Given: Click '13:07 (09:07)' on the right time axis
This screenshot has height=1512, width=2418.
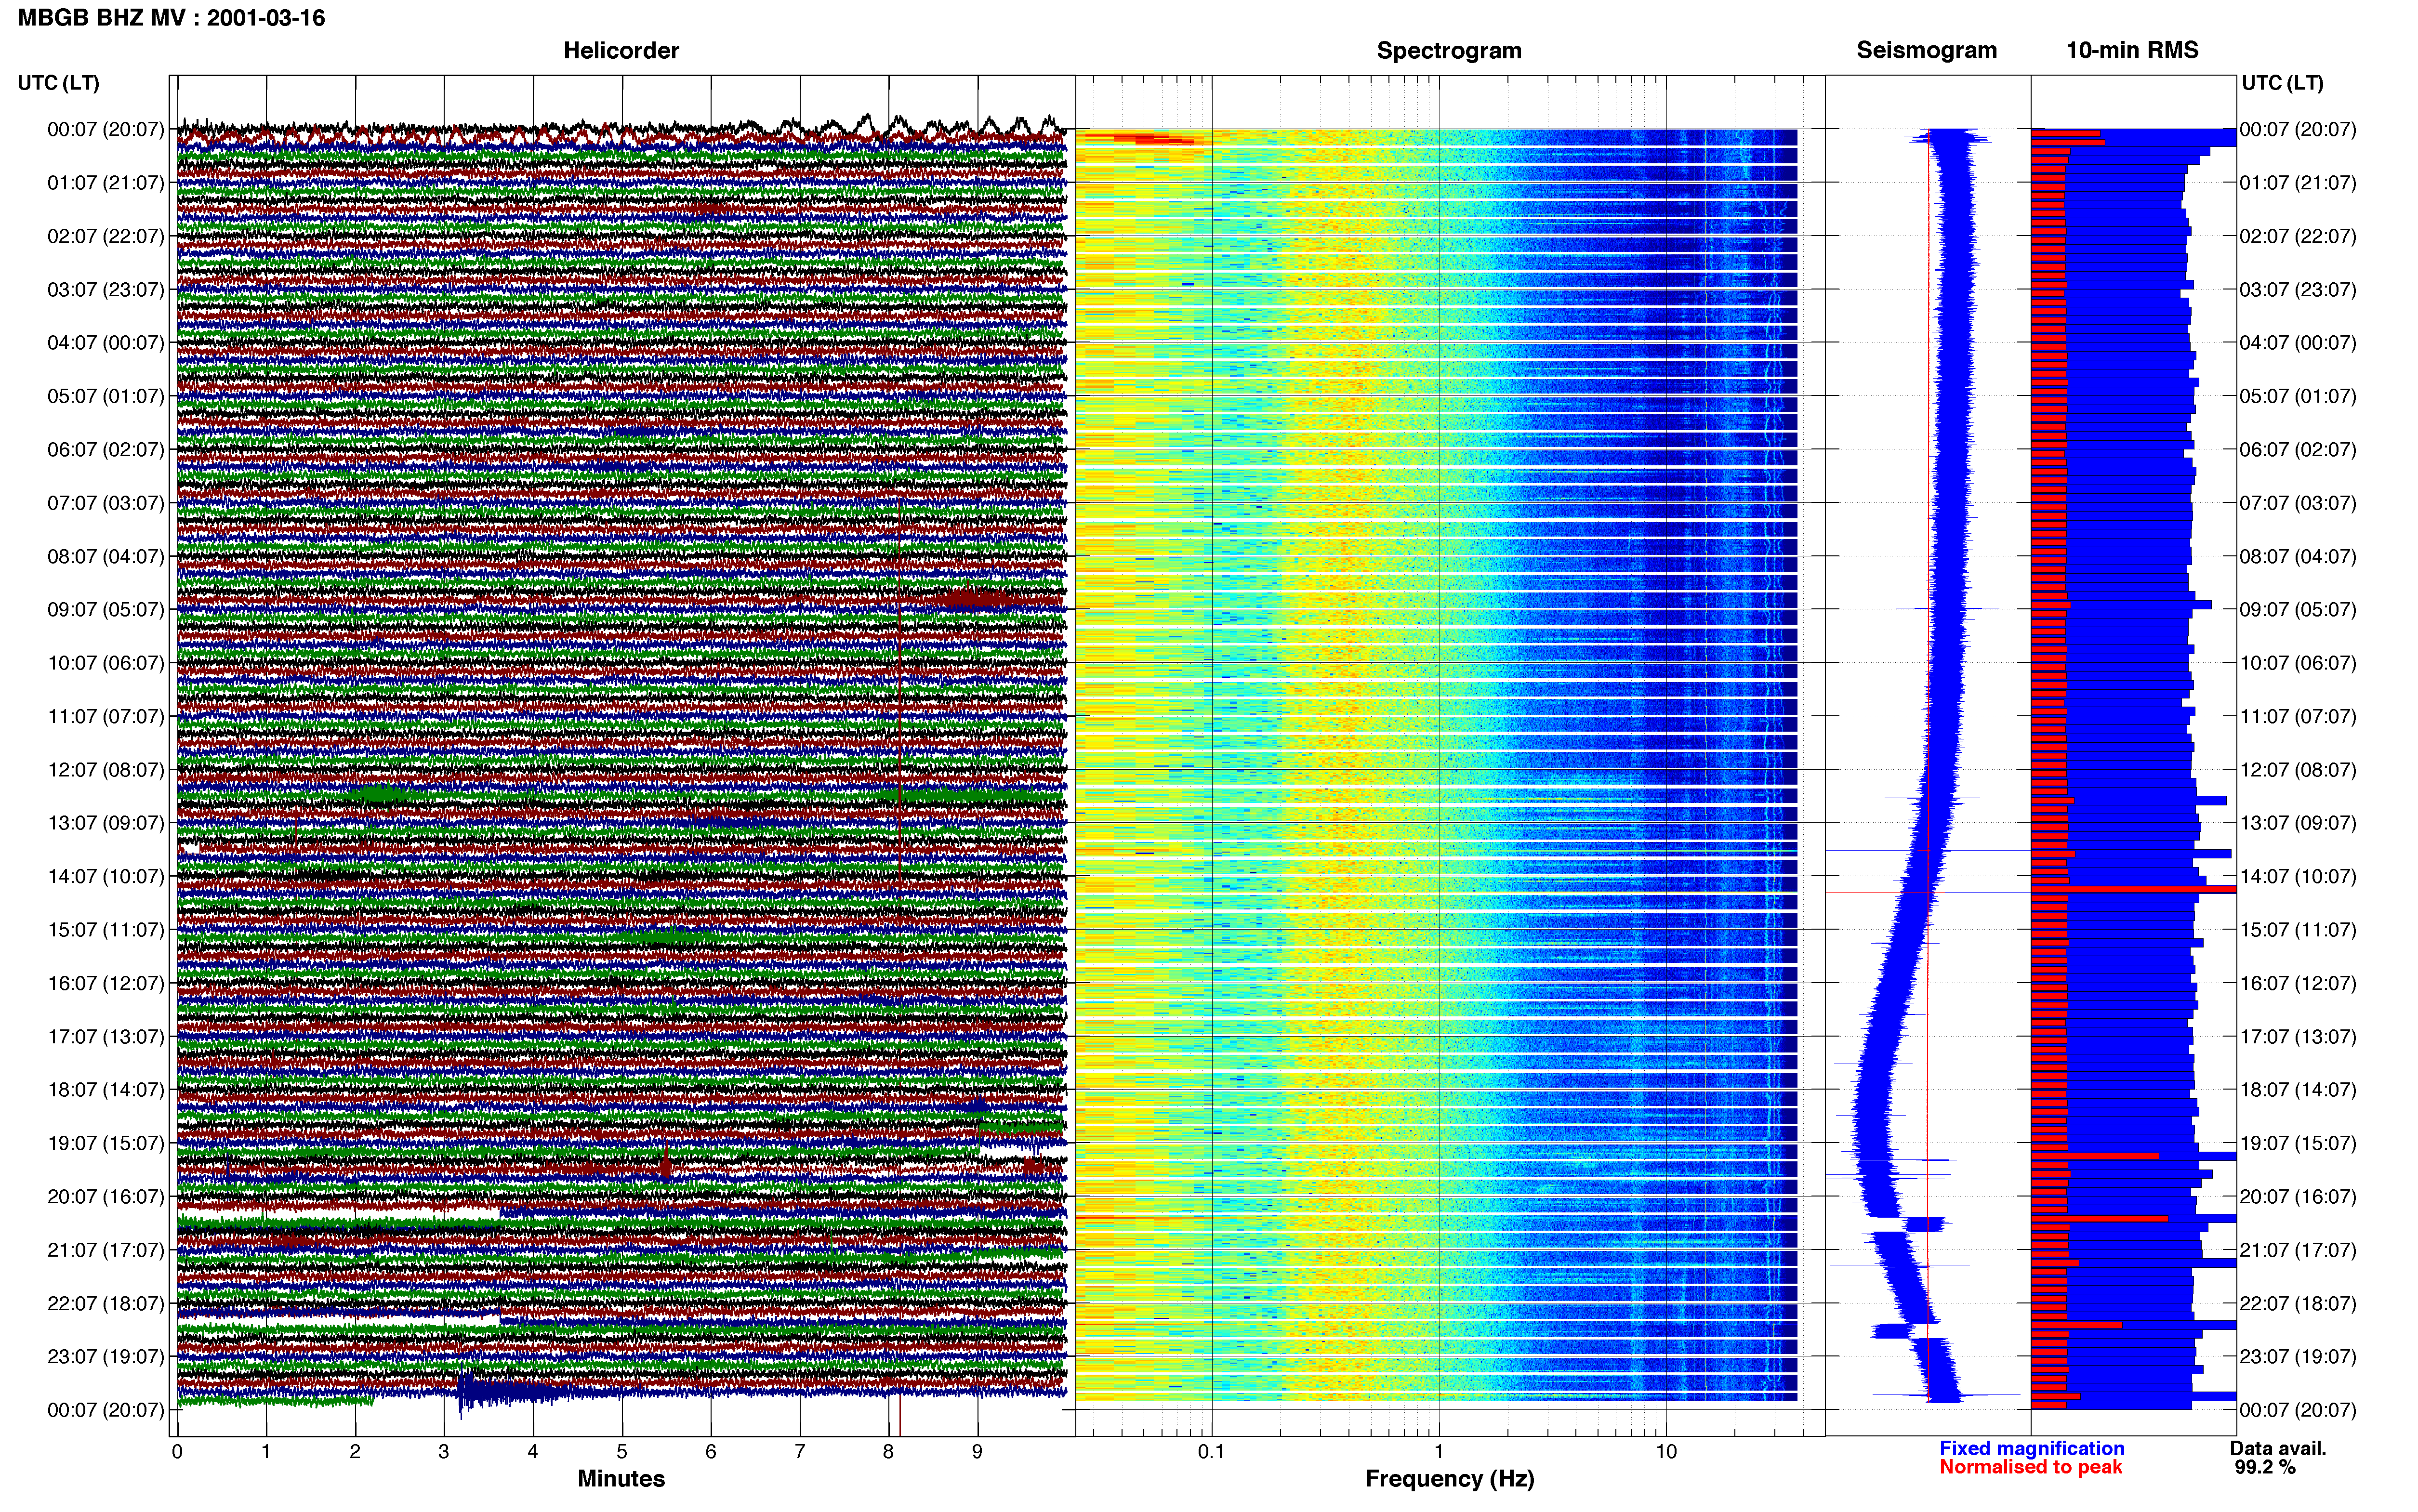Looking at the screenshot, I should [2298, 823].
